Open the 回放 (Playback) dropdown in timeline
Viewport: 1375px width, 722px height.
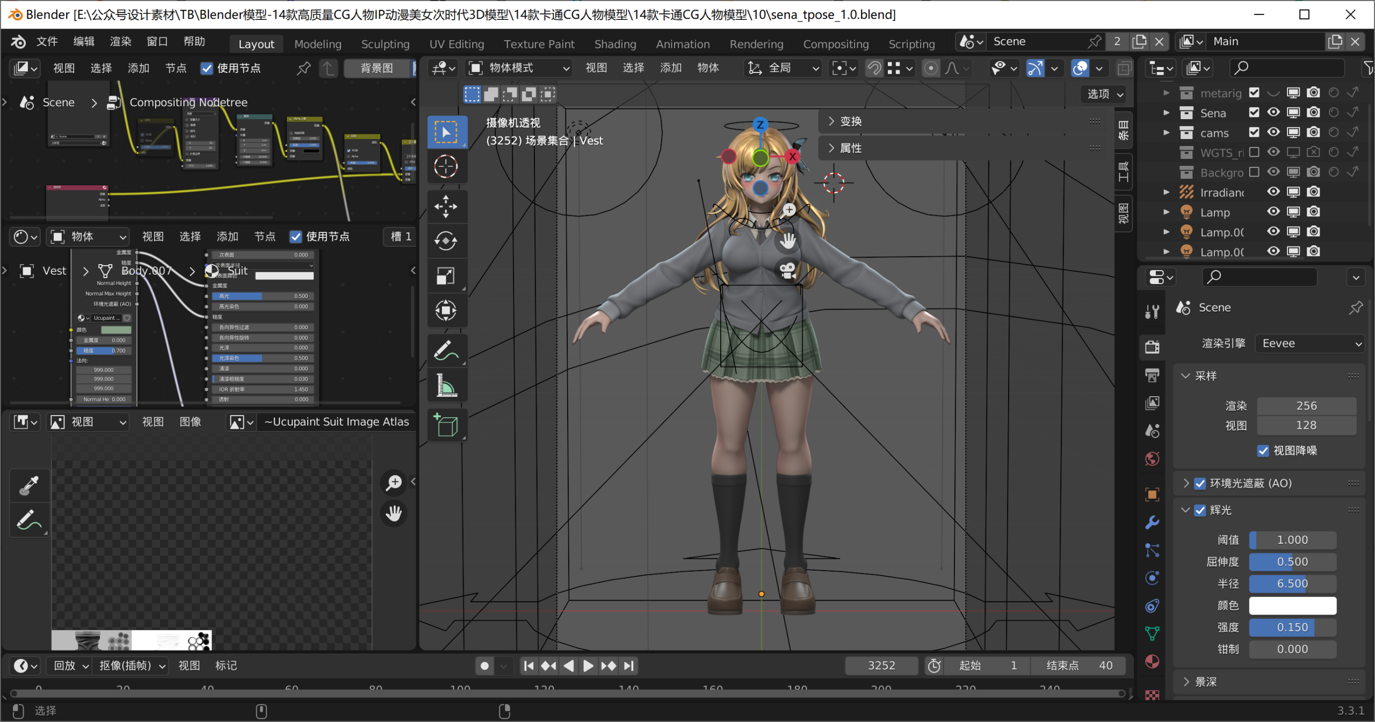point(71,666)
